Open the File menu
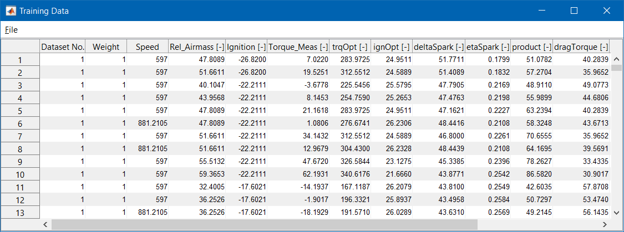The image size is (624, 232). 11,30
